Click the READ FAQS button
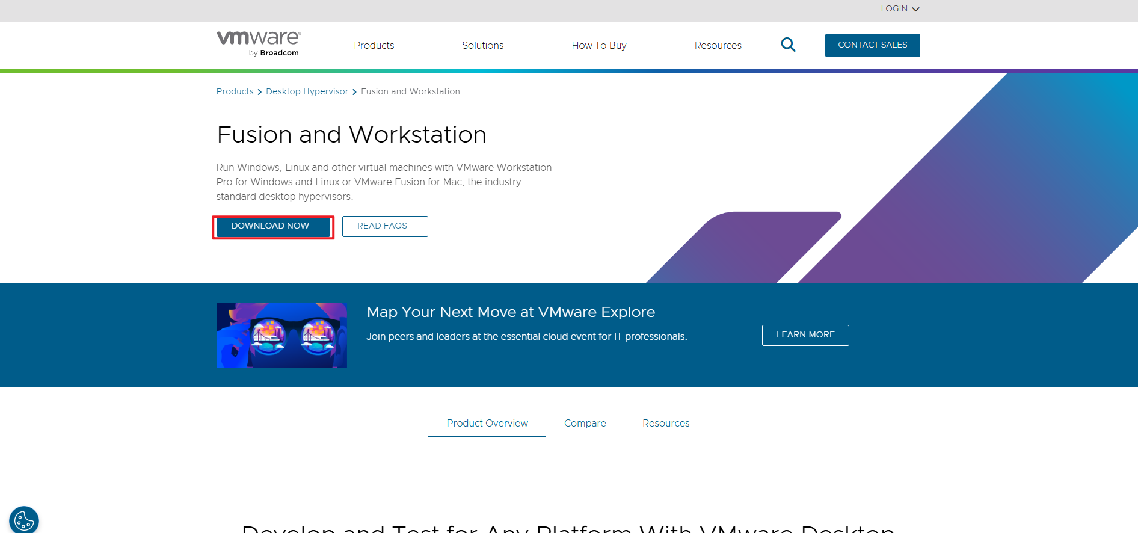1138x533 pixels. [x=385, y=226]
